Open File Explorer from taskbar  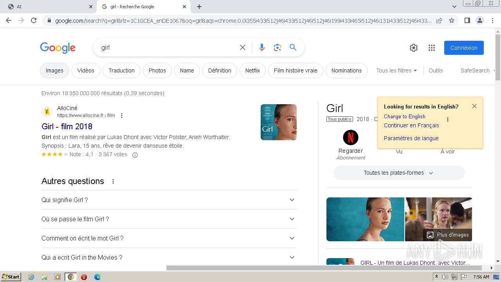tap(44, 277)
